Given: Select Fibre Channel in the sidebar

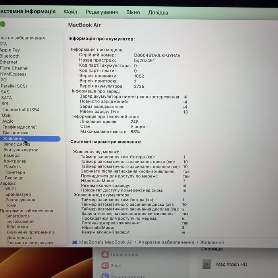Looking at the screenshot, I should click(x=14, y=68).
